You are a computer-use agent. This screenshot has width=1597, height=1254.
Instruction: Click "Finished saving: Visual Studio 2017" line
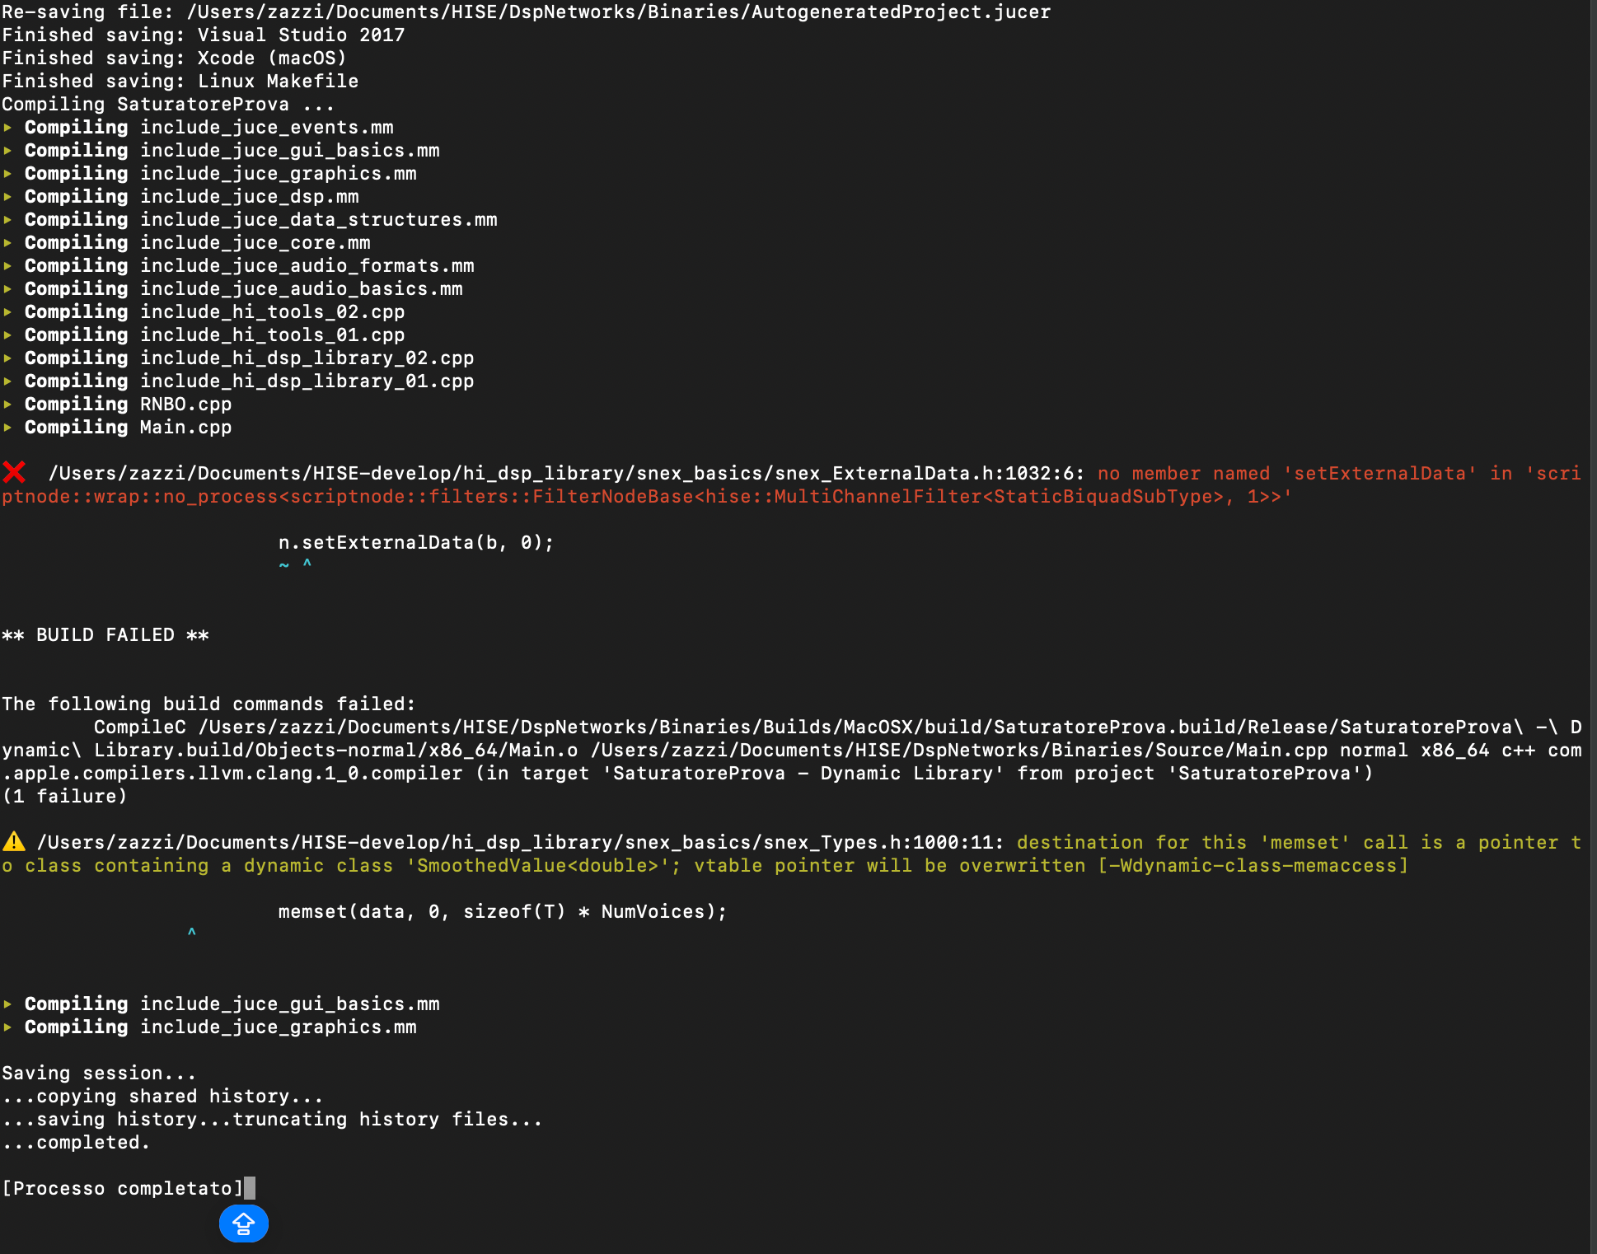coord(204,35)
